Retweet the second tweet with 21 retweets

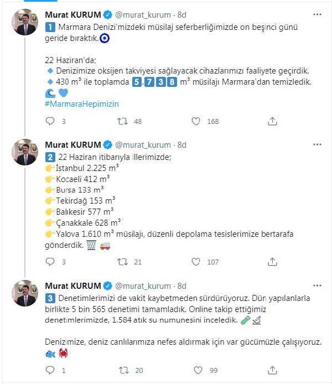(124, 262)
